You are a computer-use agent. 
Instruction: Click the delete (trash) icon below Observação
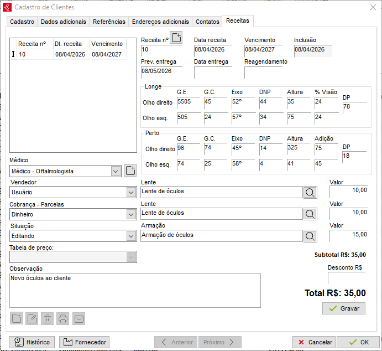(x=48, y=318)
